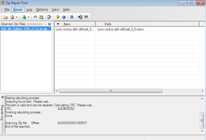206x140 pixels.
Task: Click the clipboard paste toolbar icon
Action: coord(41,17)
